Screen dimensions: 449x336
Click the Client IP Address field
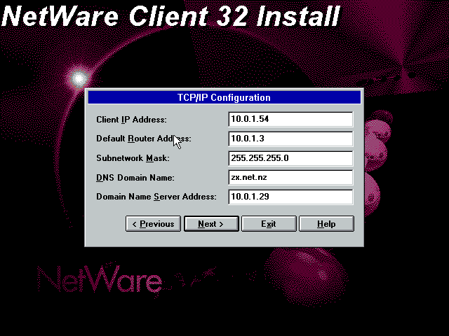[290, 119]
